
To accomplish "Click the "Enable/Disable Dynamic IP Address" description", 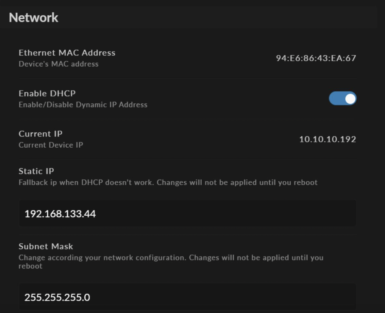I will [83, 105].
